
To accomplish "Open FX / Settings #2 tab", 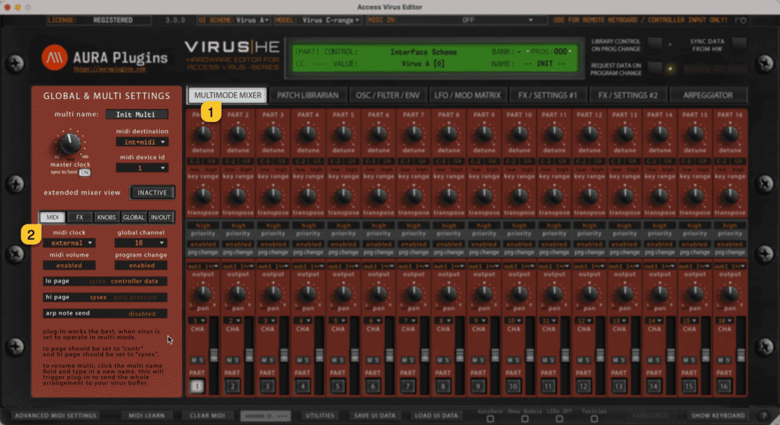I will [x=628, y=95].
